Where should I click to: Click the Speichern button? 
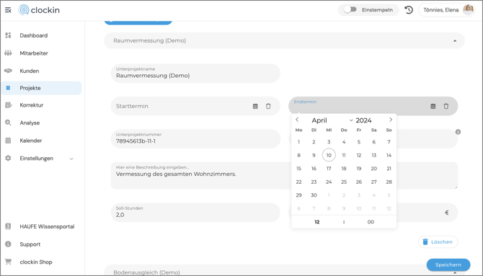point(448,265)
